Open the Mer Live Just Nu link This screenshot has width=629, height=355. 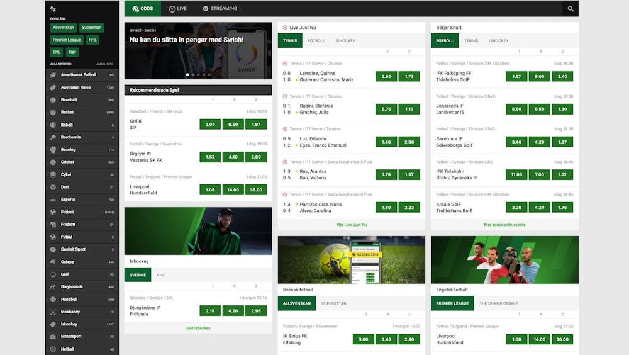pos(352,225)
